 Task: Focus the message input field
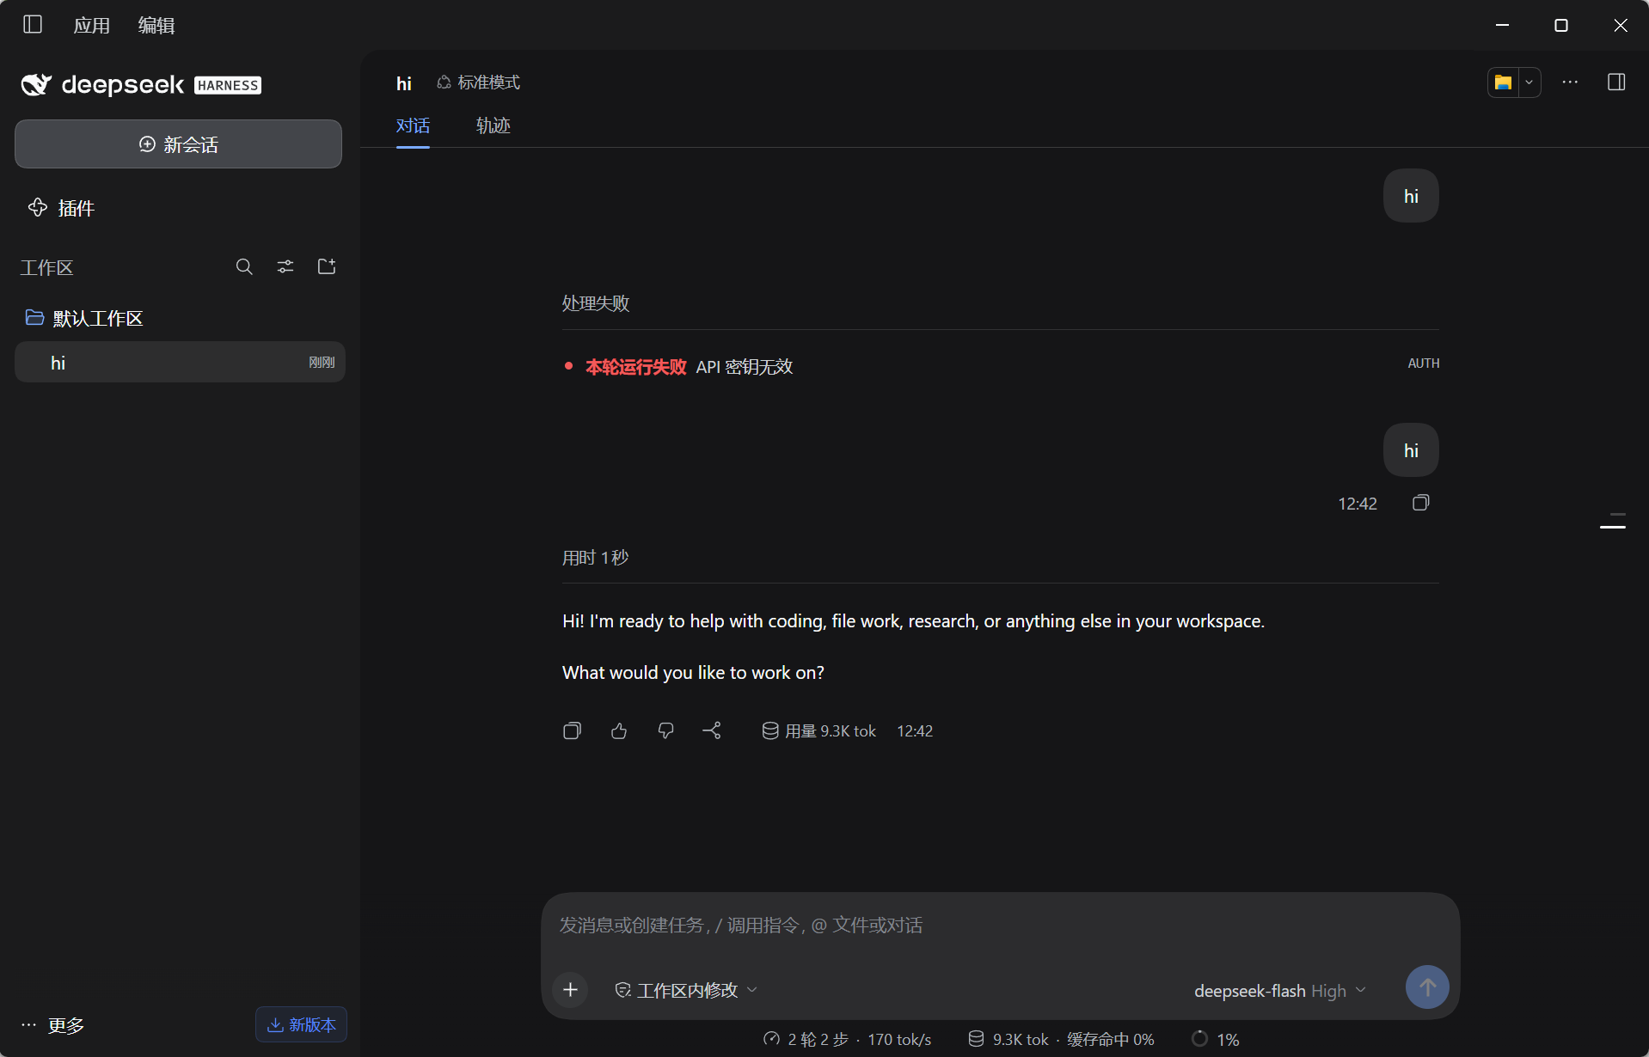coord(1000,926)
